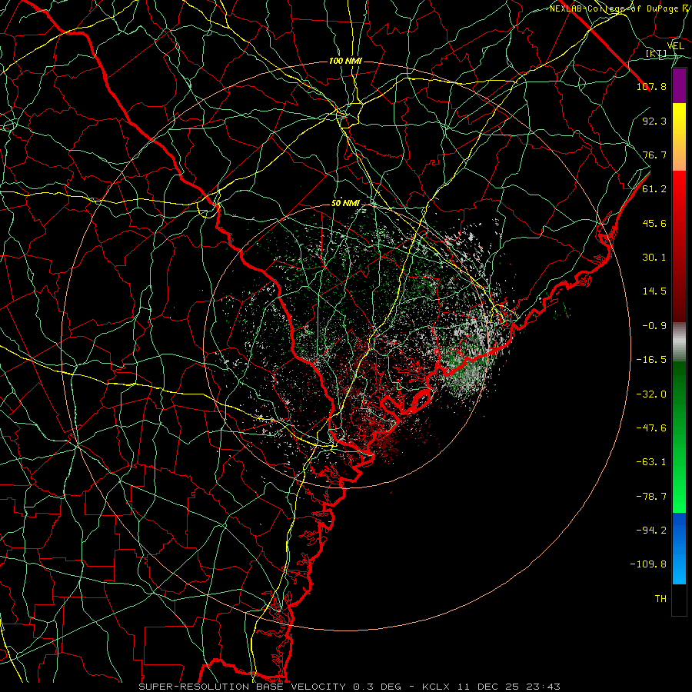Image resolution: width=692 pixels, height=692 pixels.
Task: Click the SUPER-RESOLUTION BASE VELOCITY caption
Action: 242,687
